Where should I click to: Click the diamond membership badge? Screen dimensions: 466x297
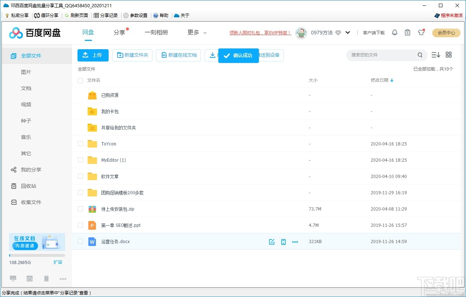(x=338, y=33)
